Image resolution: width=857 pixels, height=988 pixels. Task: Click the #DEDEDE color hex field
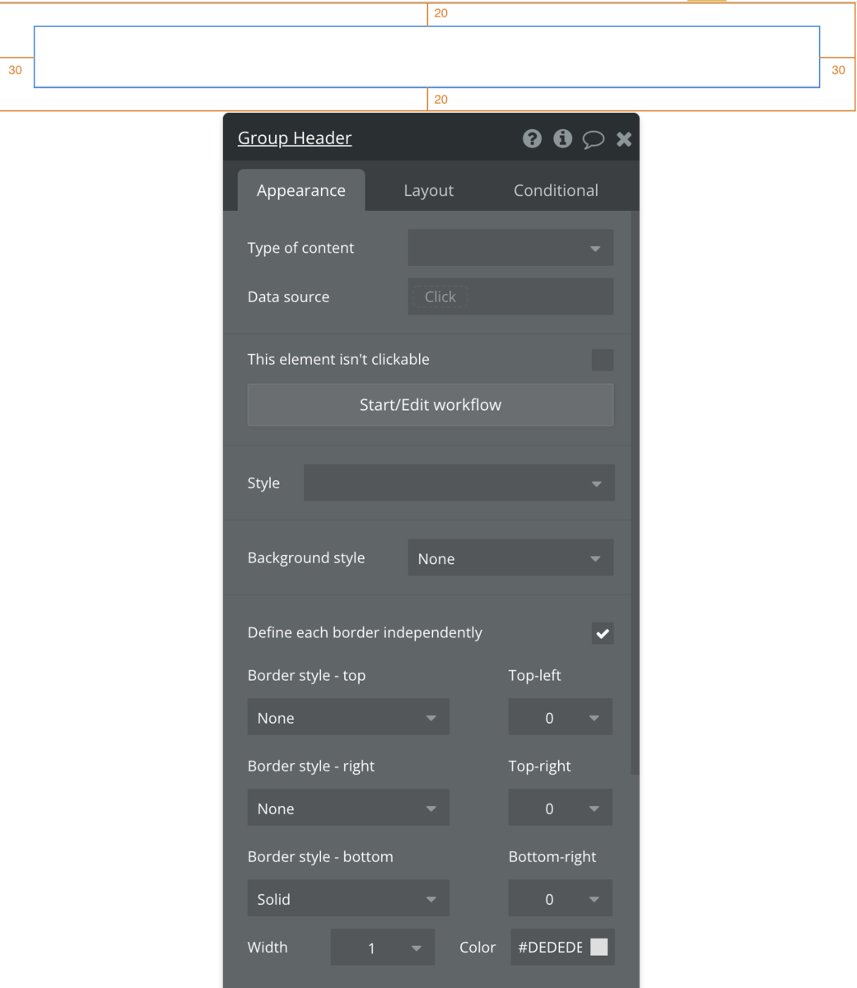tap(550, 948)
